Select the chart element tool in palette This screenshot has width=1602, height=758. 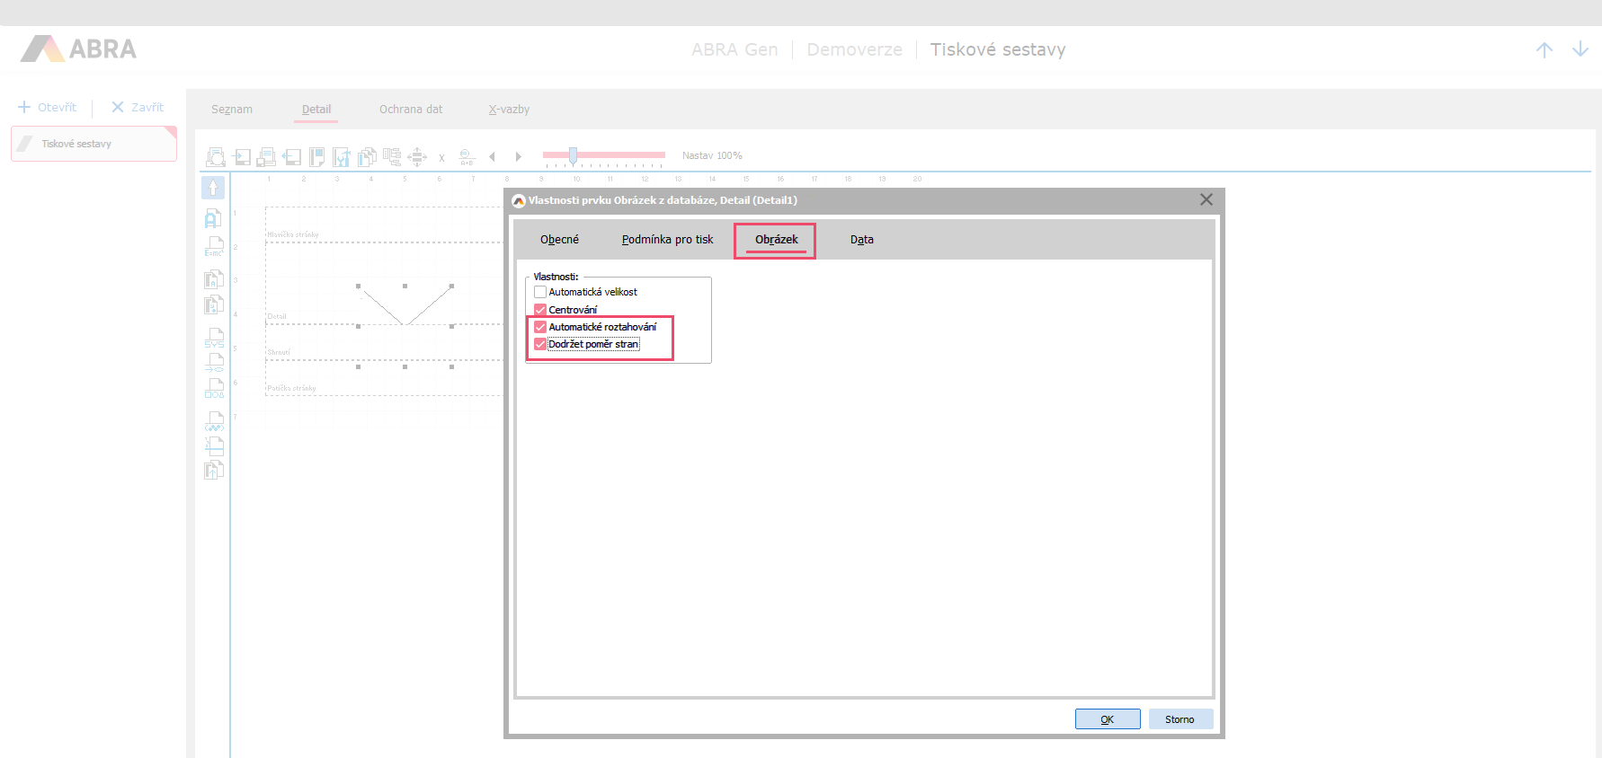(x=214, y=421)
